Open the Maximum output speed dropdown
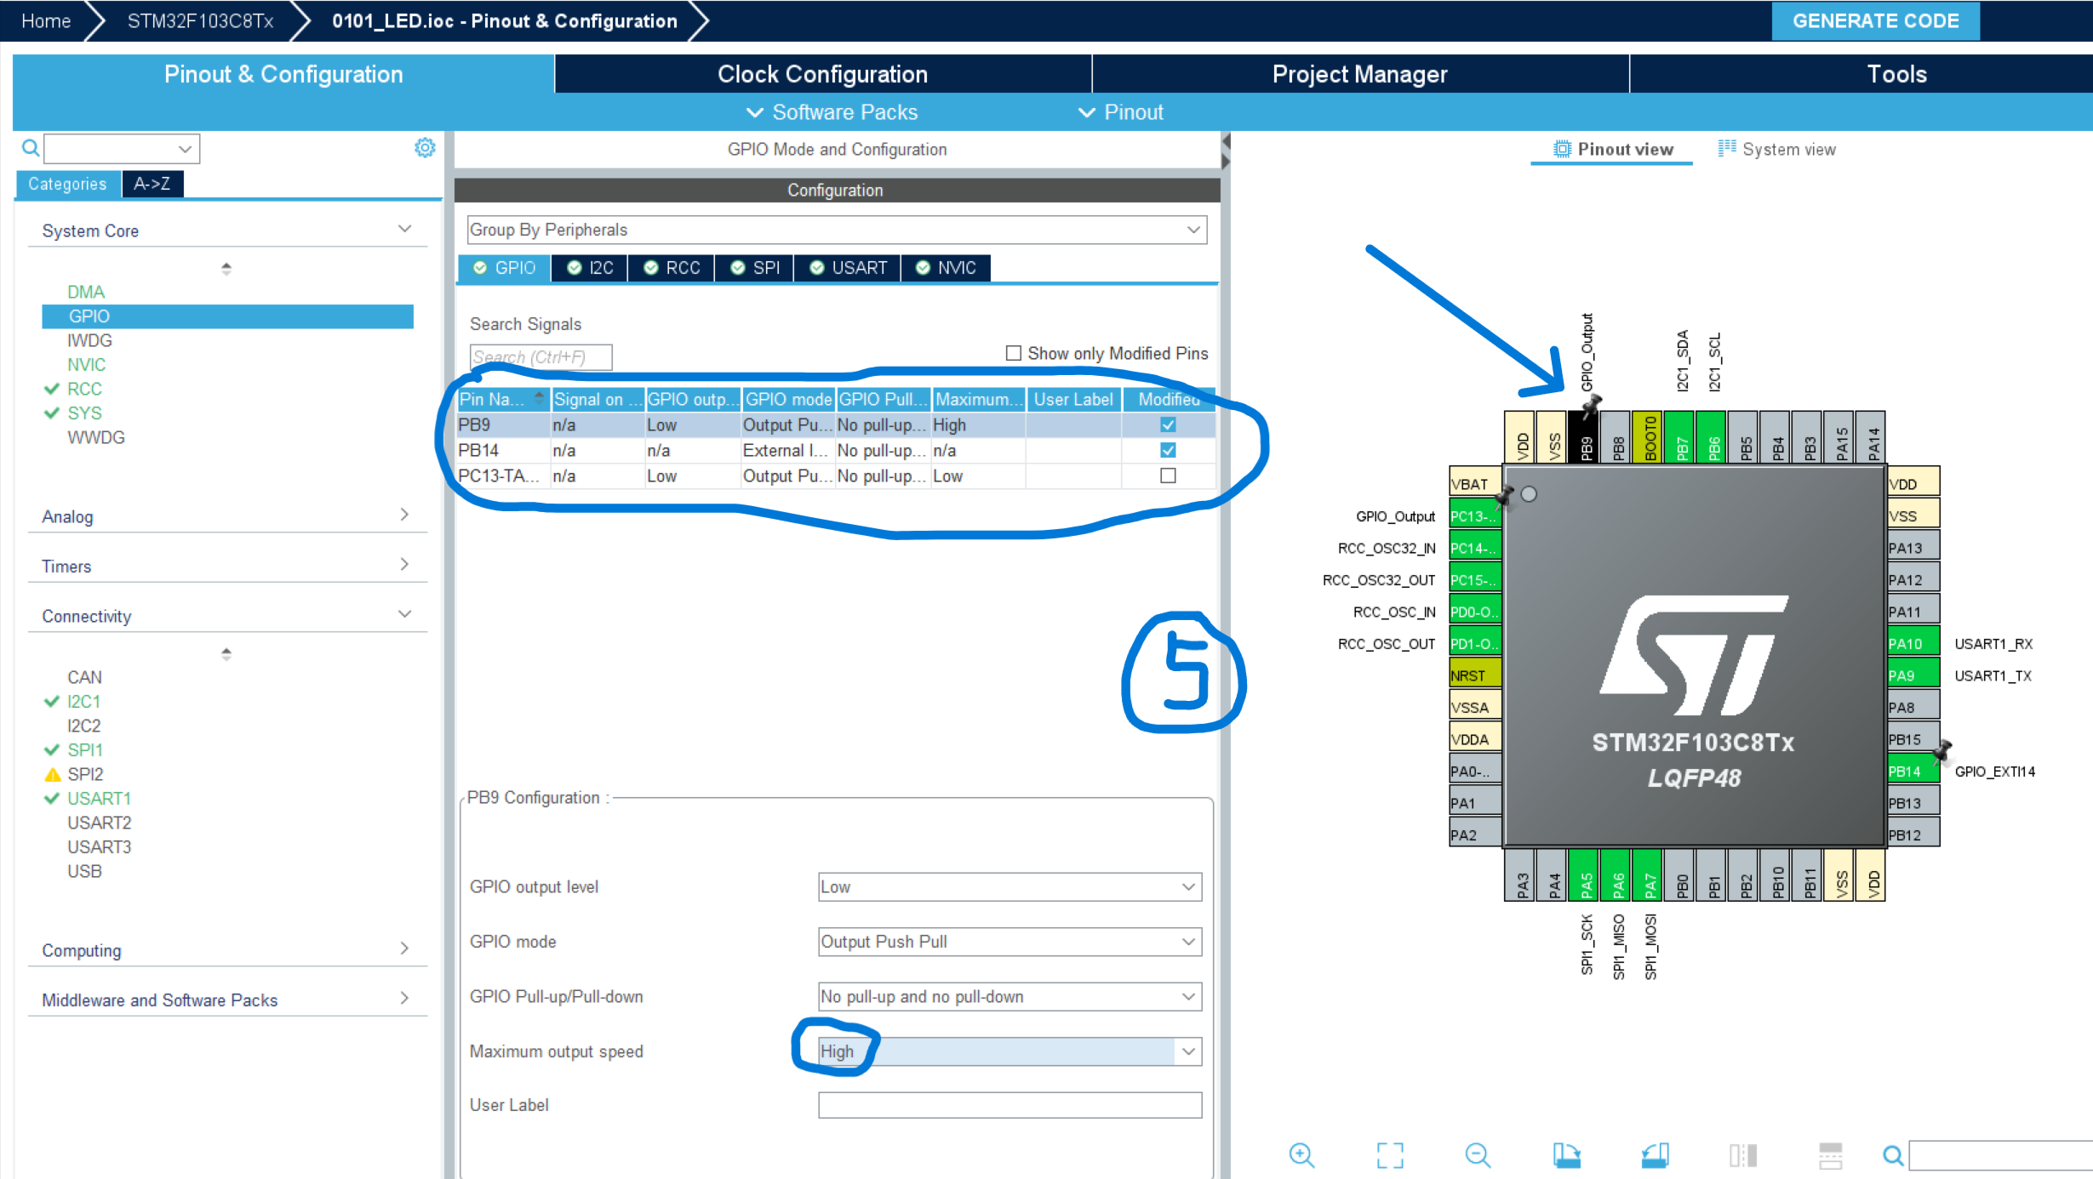2093x1179 pixels. pos(1009,1051)
